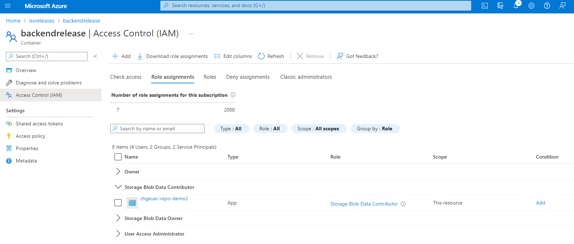The image size is (574, 244).
Task: Open chgeuer-repo-demo2 principal link
Action: 164,198
